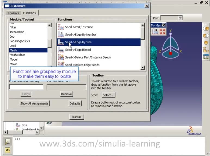The height and width of the screenshot is (156, 210).
Task: Click Select... icon button
Action: tap(109, 95)
